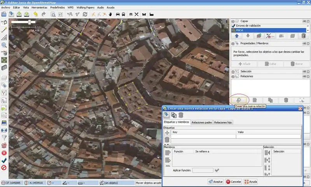Click the hand tool icon in toolbar
The image size is (311, 187).
tap(110, 14)
